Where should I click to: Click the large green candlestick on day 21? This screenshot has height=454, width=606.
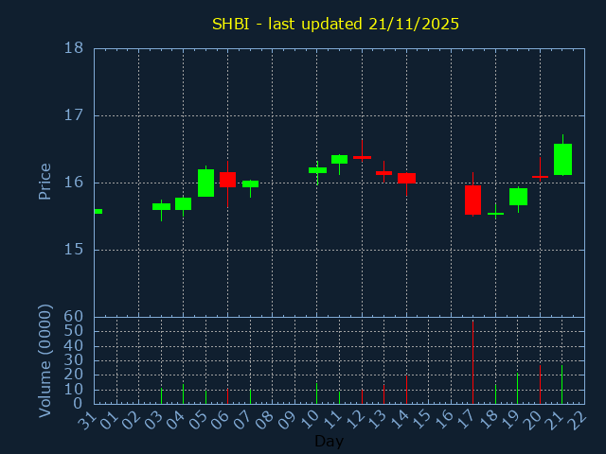562,159
